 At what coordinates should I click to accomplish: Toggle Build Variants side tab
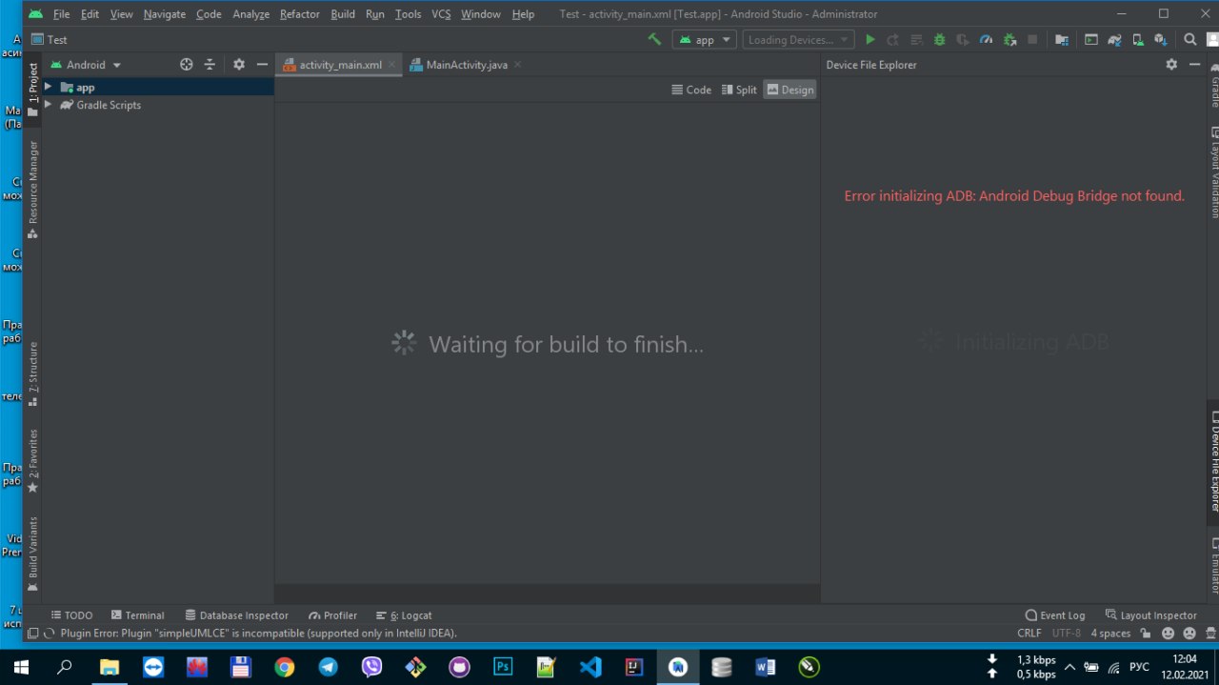coord(32,554)
